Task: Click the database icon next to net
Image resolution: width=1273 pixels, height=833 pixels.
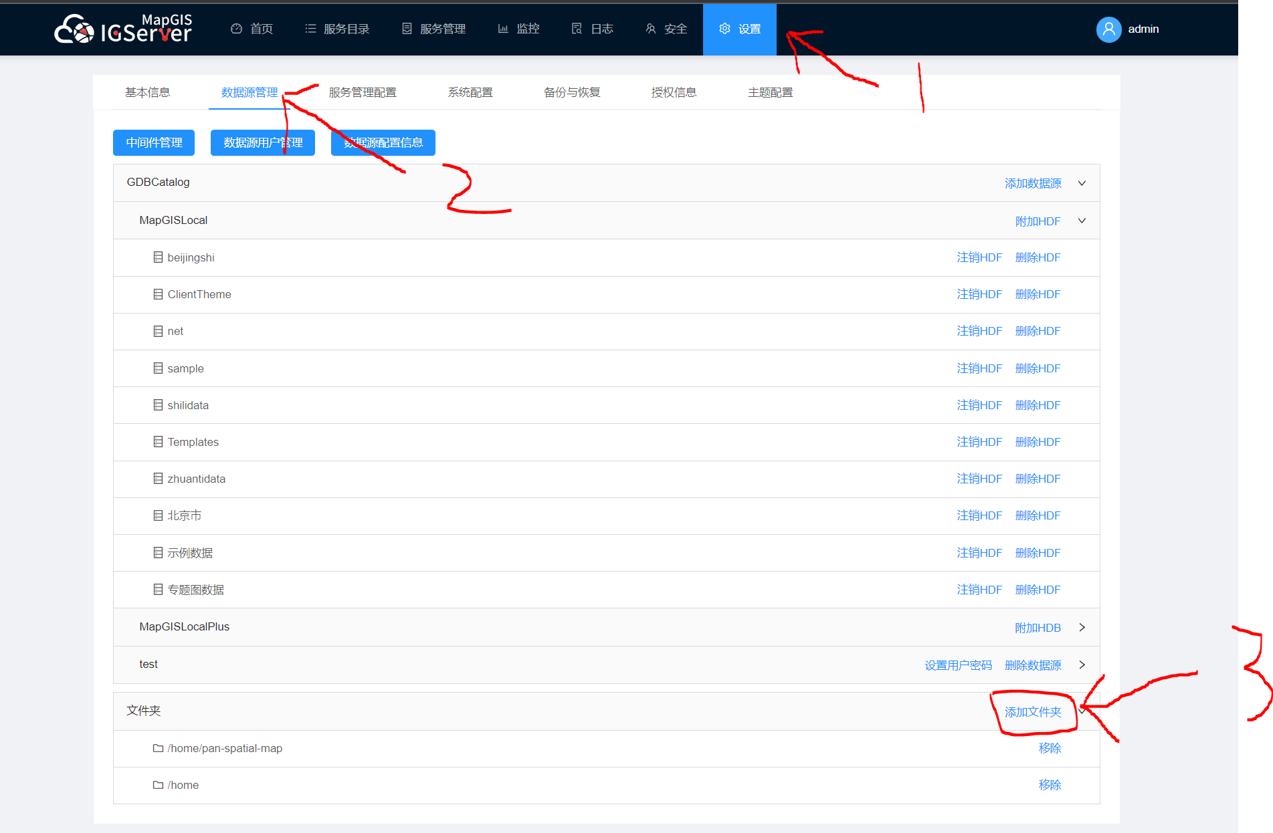Action: tap(158, 331)
